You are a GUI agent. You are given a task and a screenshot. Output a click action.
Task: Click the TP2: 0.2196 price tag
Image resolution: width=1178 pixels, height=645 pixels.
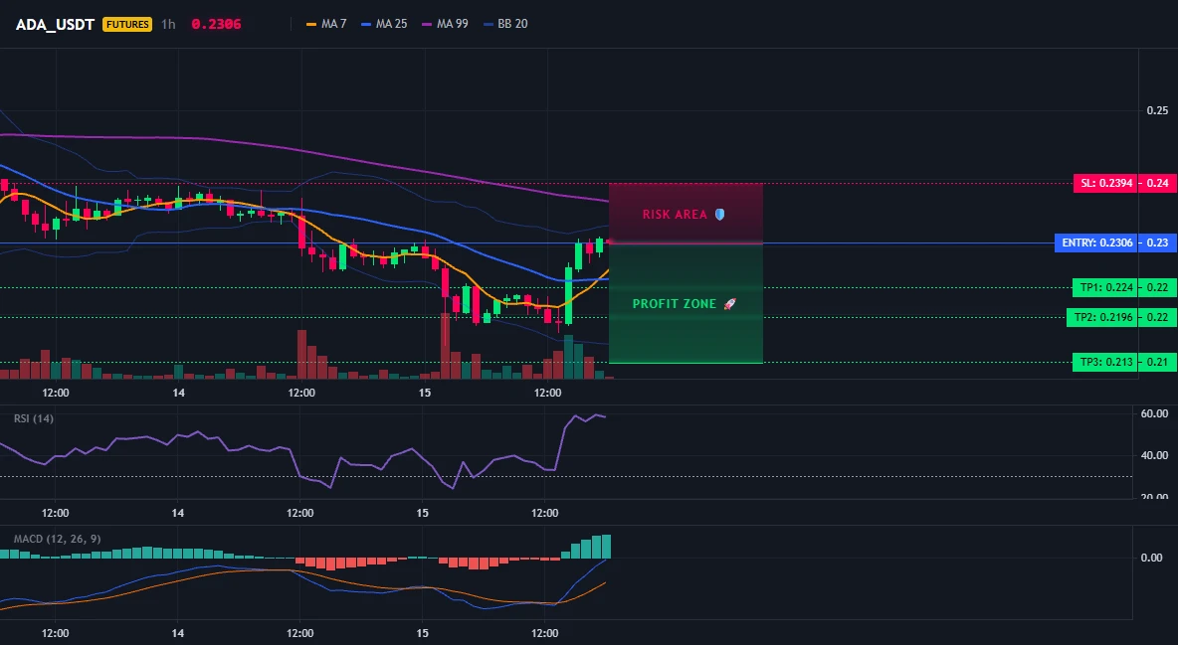[x=1101, y=318]
